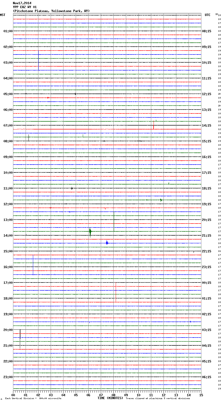Select the station code YPP EHZ WY 01
This screenshot has width=222, height=402.
25,7
